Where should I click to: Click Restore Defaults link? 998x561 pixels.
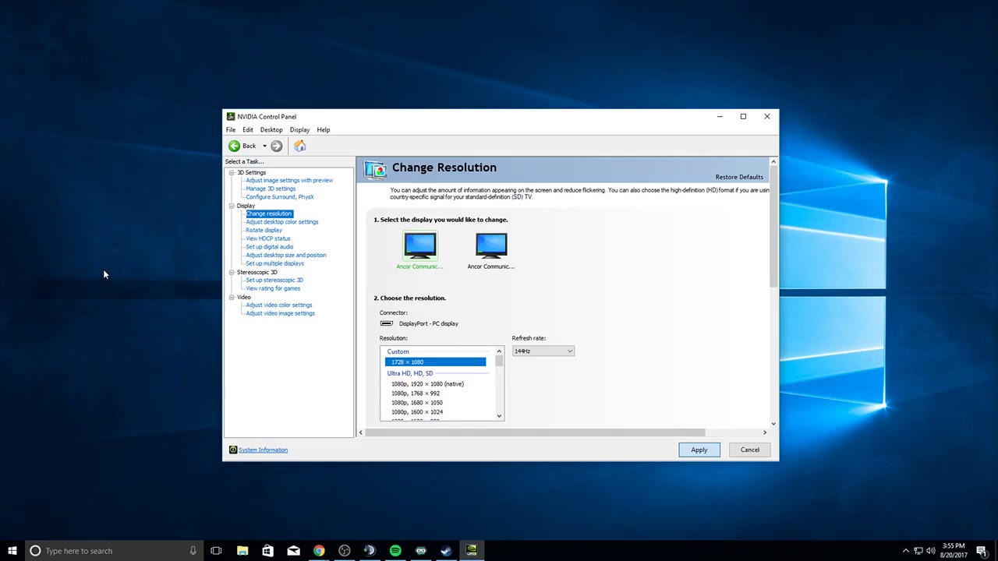click(x=739, y=177)
